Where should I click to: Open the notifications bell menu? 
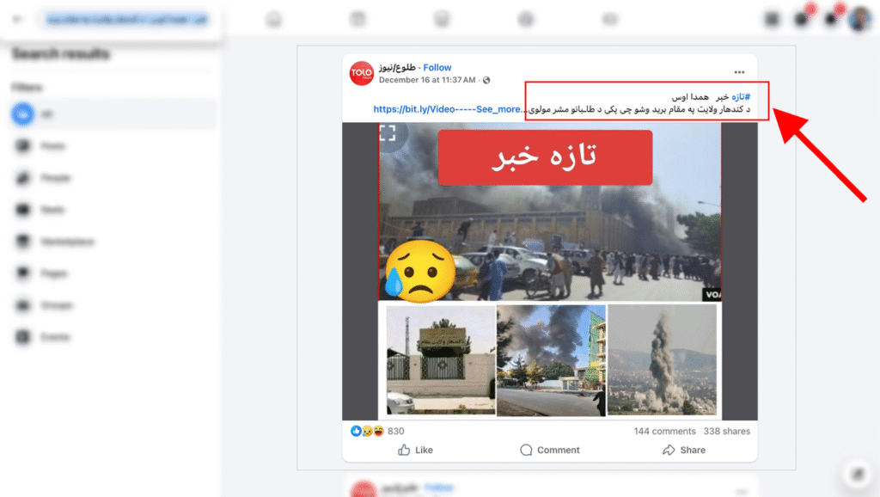831,20
